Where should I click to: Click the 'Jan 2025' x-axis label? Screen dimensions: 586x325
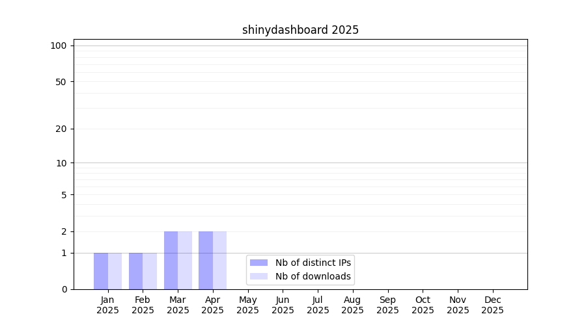pyautogui.click(x=108, y=305)
